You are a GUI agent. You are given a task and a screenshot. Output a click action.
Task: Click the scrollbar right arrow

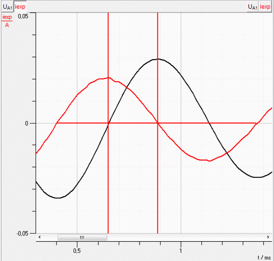(268, 237)
